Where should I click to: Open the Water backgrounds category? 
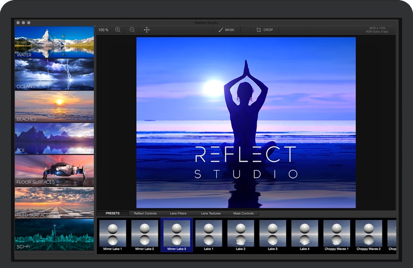click(x=54, y=42)
